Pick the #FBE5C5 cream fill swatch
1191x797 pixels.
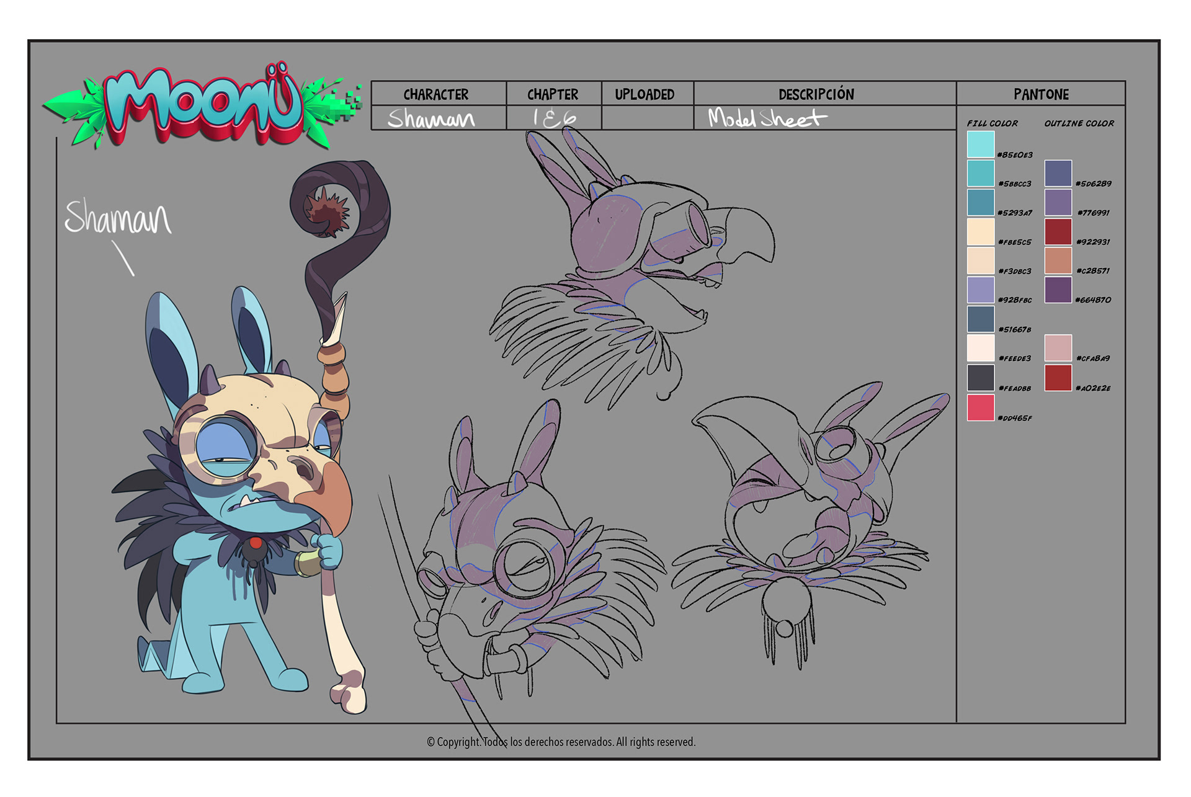click(981, 232)
